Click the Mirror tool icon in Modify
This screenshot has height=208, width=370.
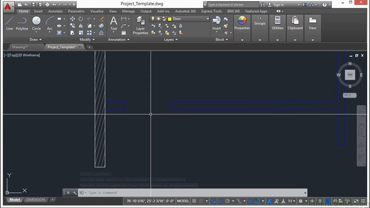(81, 25)
